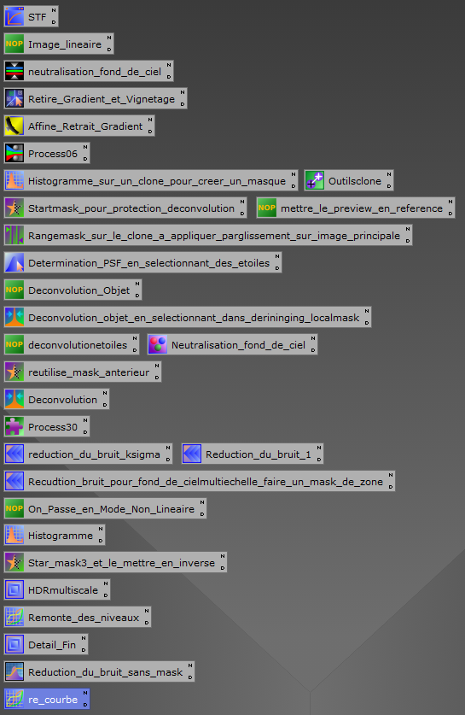Screen dimensions: 465x715
Task: Click the N marker on STF
Action: click(x=53, y=10)
